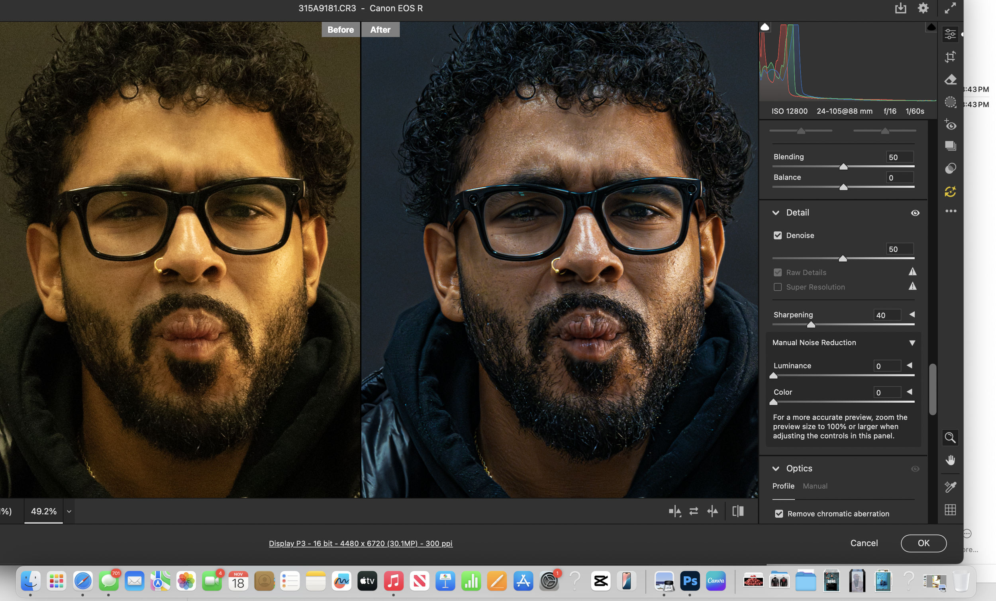Switch to the Manual optics tab
The image size is (996, 601).
814,486
